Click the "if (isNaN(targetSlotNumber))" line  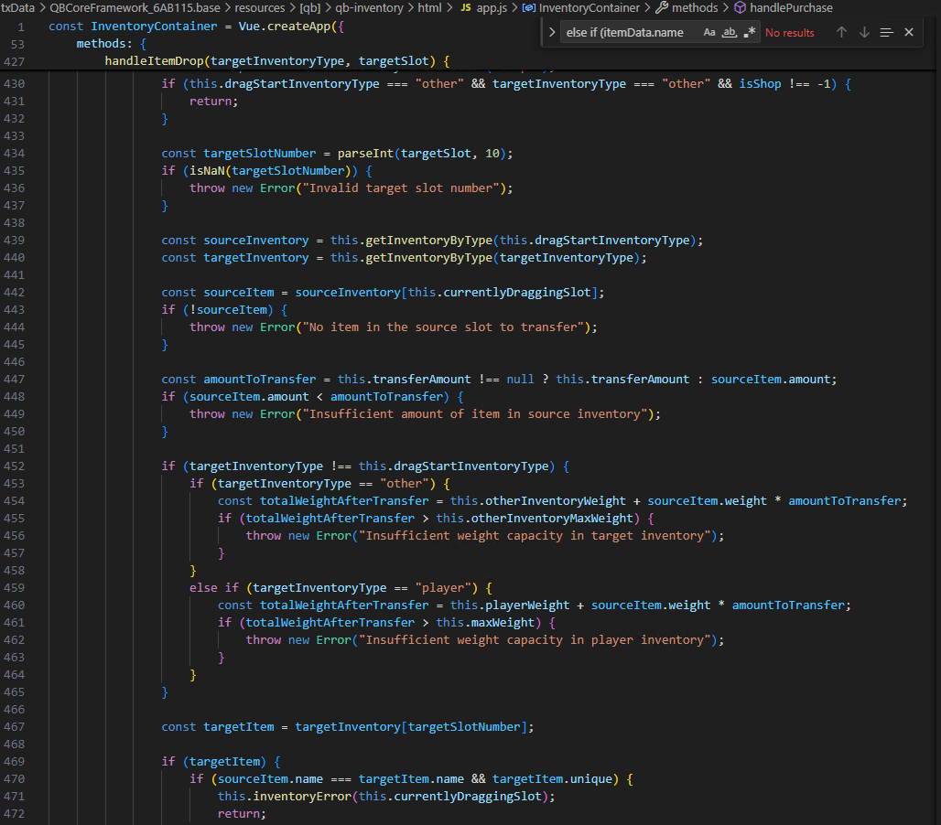pyautogui.click(x=266, y=171)
